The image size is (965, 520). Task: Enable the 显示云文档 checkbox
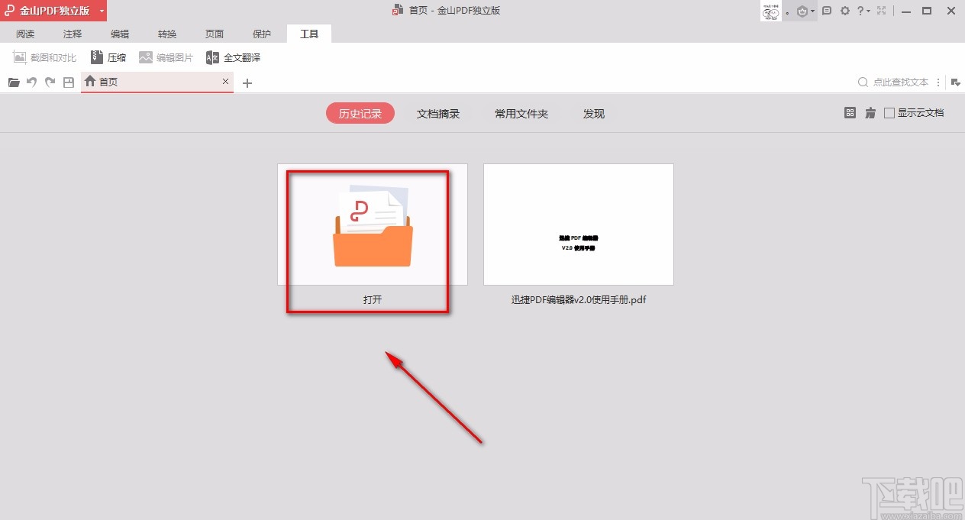(x=889, y=112)
